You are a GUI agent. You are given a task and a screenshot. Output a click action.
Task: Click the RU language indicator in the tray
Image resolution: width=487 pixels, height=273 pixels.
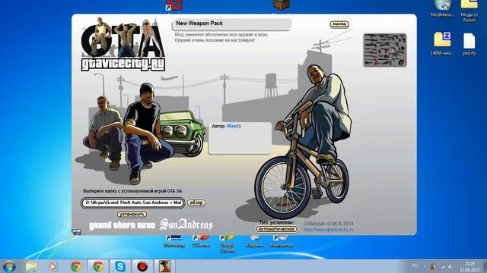415,265
